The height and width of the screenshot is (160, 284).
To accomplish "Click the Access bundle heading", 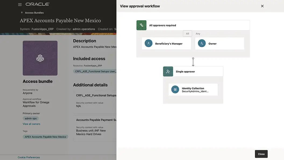I will click(x=37, y=81).
